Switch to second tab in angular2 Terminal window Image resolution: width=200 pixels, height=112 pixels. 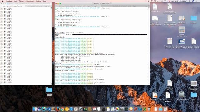click(x=124, y=6)
